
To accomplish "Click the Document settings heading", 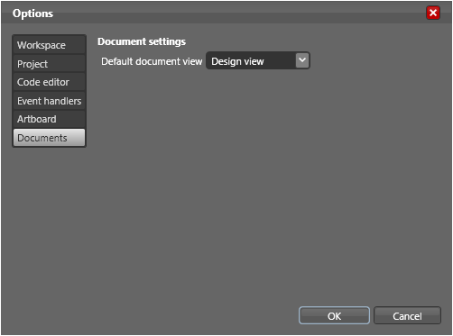I will 142,41.
